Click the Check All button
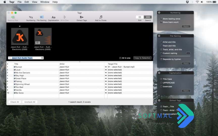This screenshot has width=218, height=136. pos(15,102)
